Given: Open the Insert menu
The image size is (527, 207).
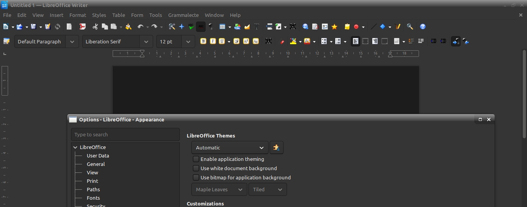Looking at the screenshot, I should pos(56,15).
